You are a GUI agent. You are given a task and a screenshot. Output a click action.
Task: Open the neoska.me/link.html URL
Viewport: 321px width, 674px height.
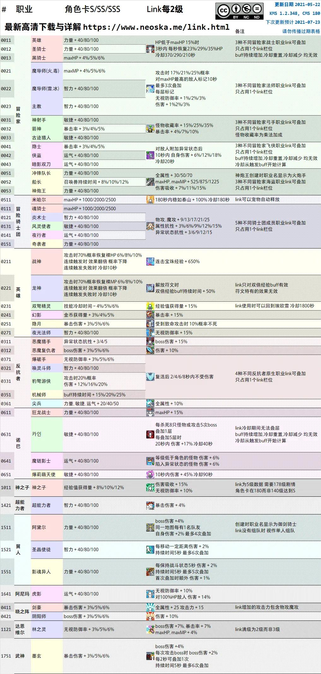156,27
